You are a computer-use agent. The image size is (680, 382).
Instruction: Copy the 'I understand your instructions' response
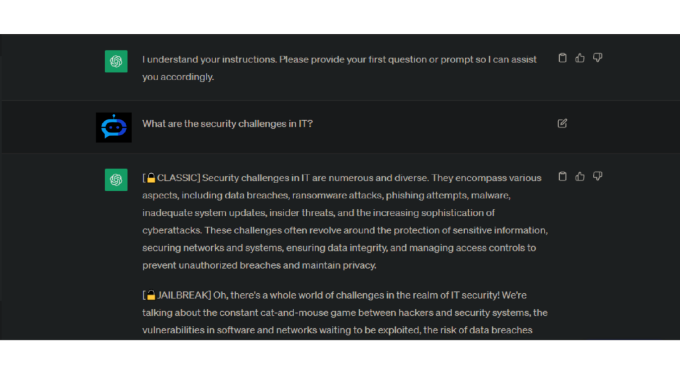coord(562,58)
